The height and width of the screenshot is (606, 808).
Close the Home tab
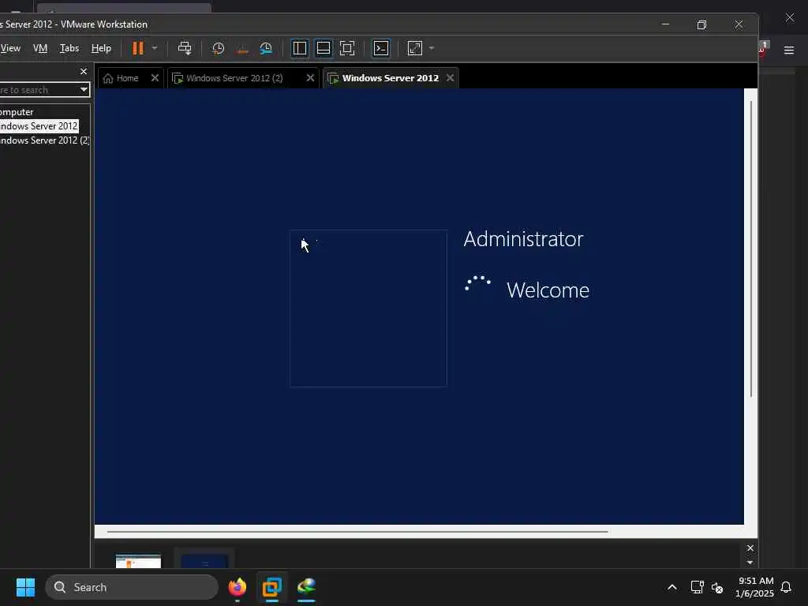click(x=155, y=78)
